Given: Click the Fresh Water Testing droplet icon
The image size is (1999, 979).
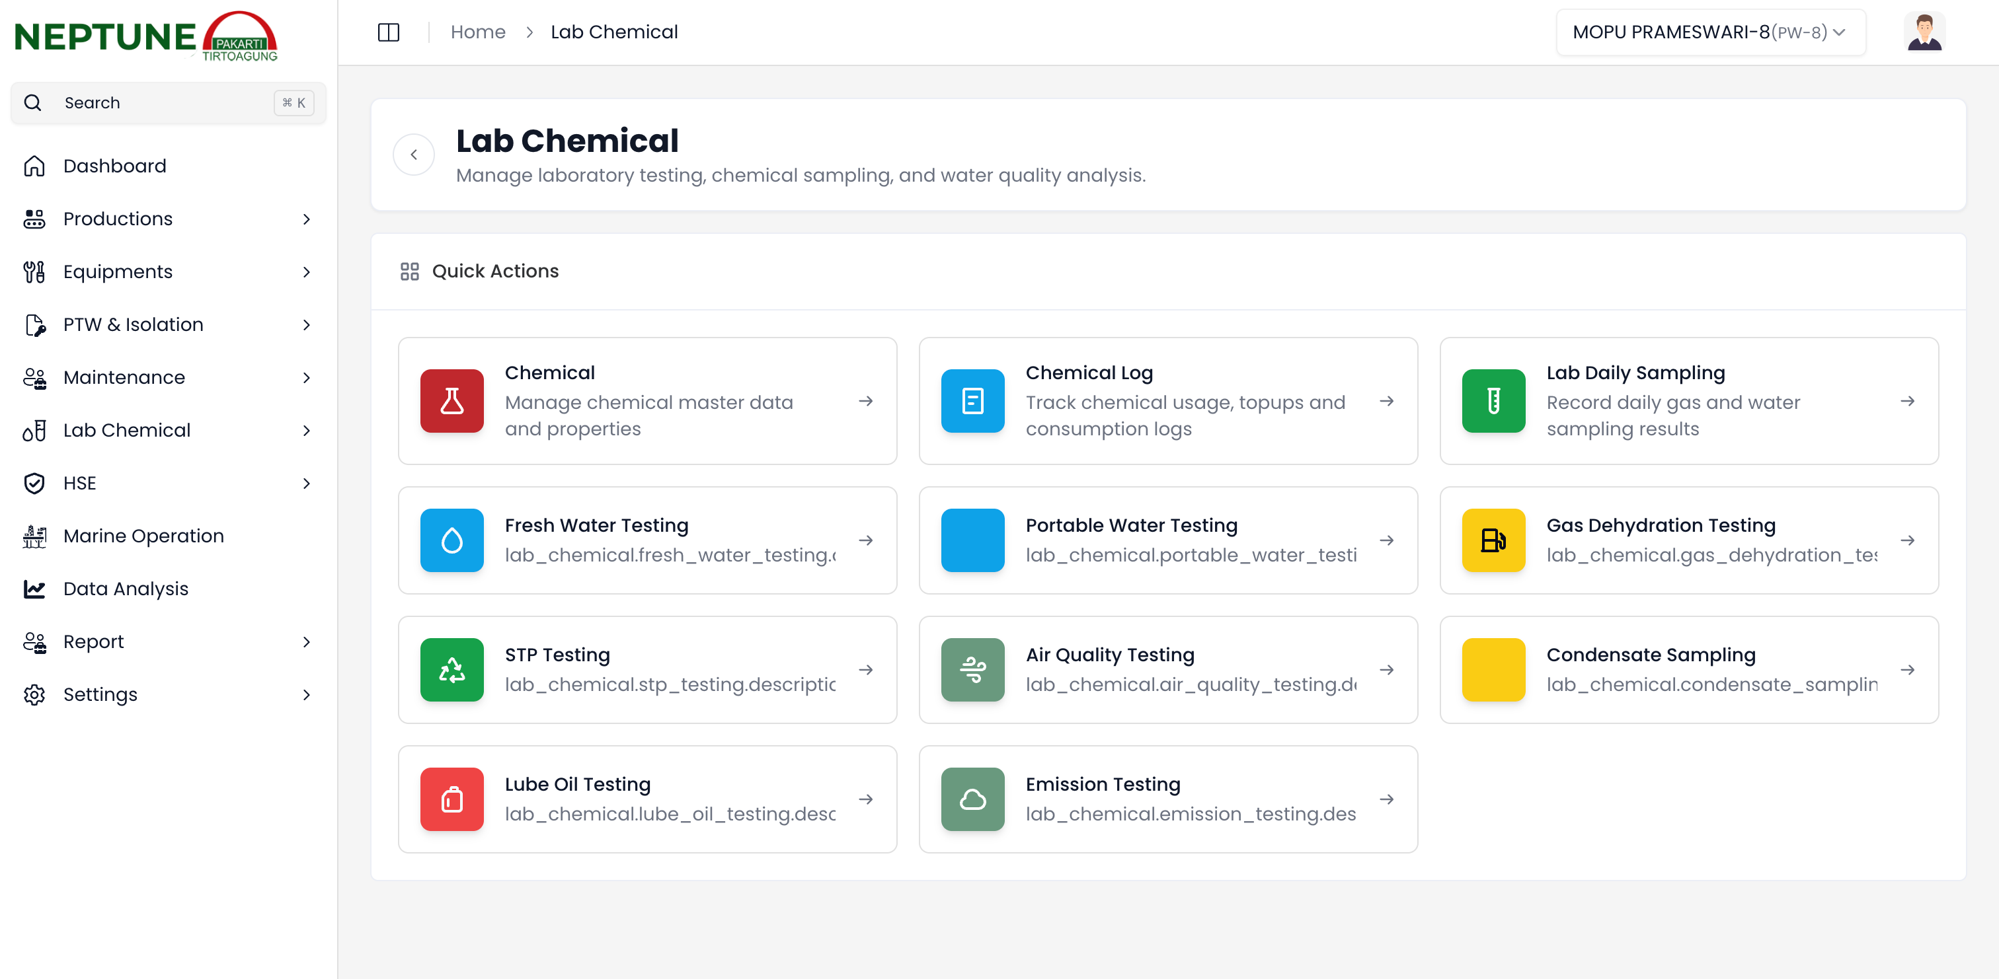Looking at the screenshot, I should (x=451, y=540).
